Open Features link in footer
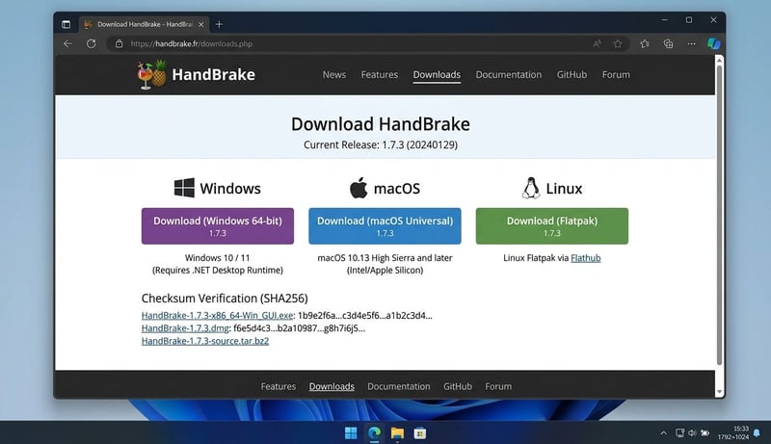The image size is (771, 444). (x=279, y=386)
